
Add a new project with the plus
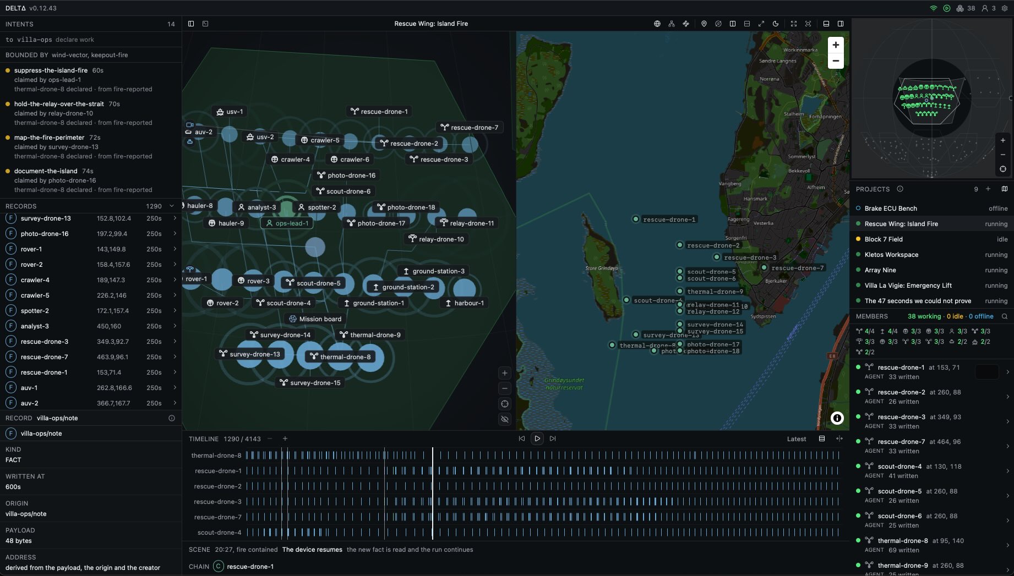coord(988,189)
